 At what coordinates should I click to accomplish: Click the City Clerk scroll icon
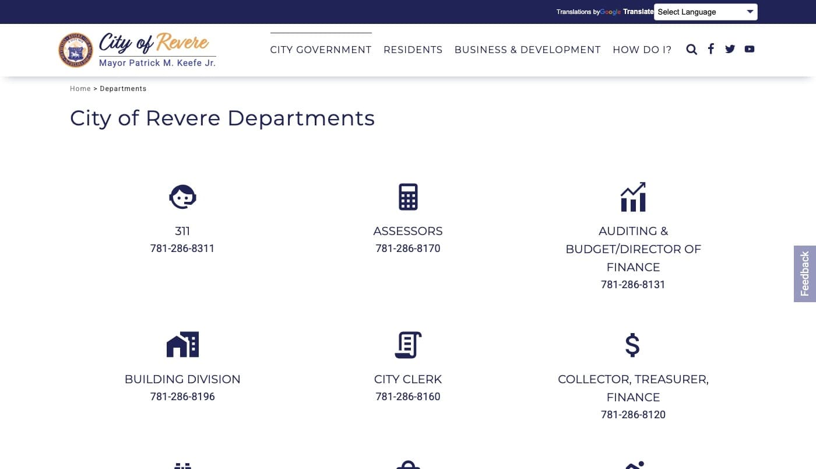click(408, 345)
